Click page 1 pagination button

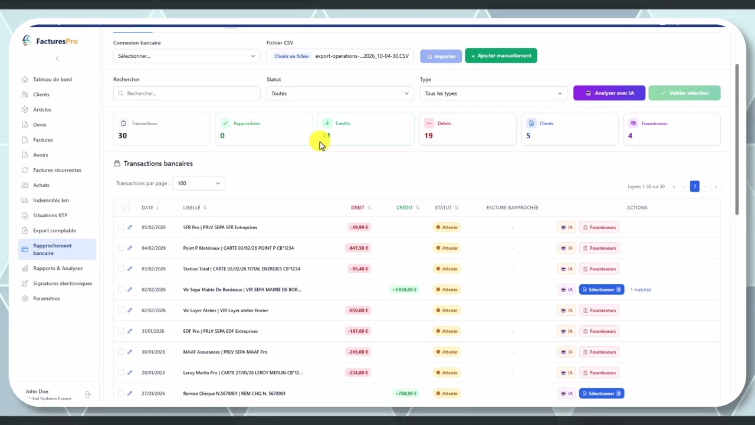click(x=694, y=187)
